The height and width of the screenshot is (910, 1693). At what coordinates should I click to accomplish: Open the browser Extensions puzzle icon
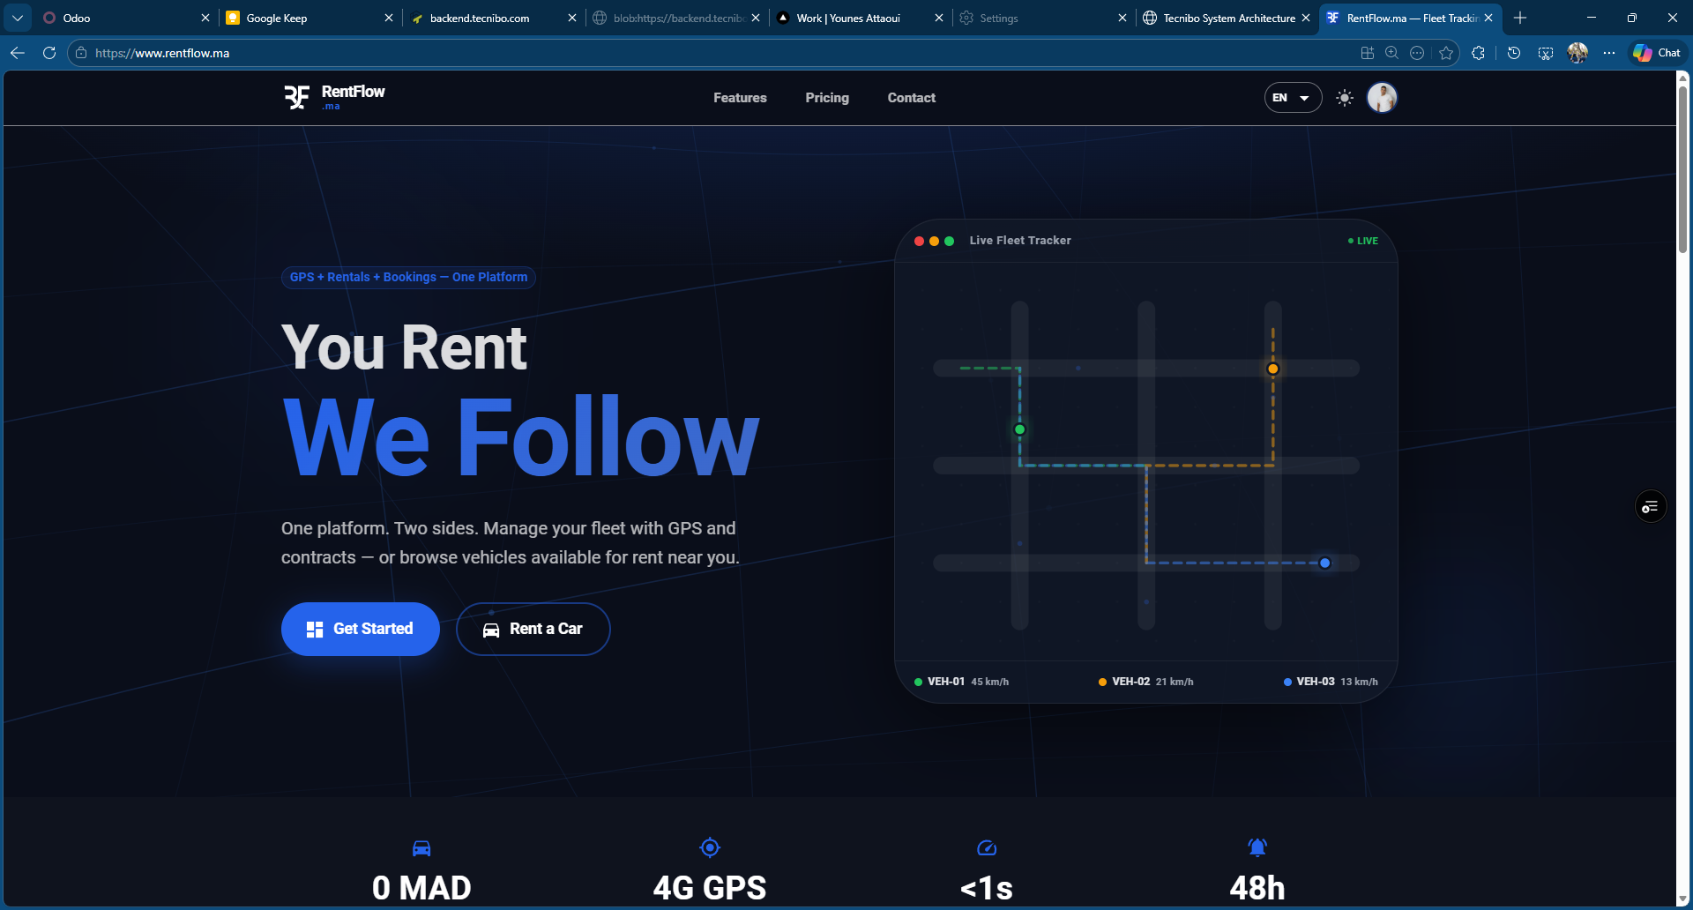click(1479, 53)
